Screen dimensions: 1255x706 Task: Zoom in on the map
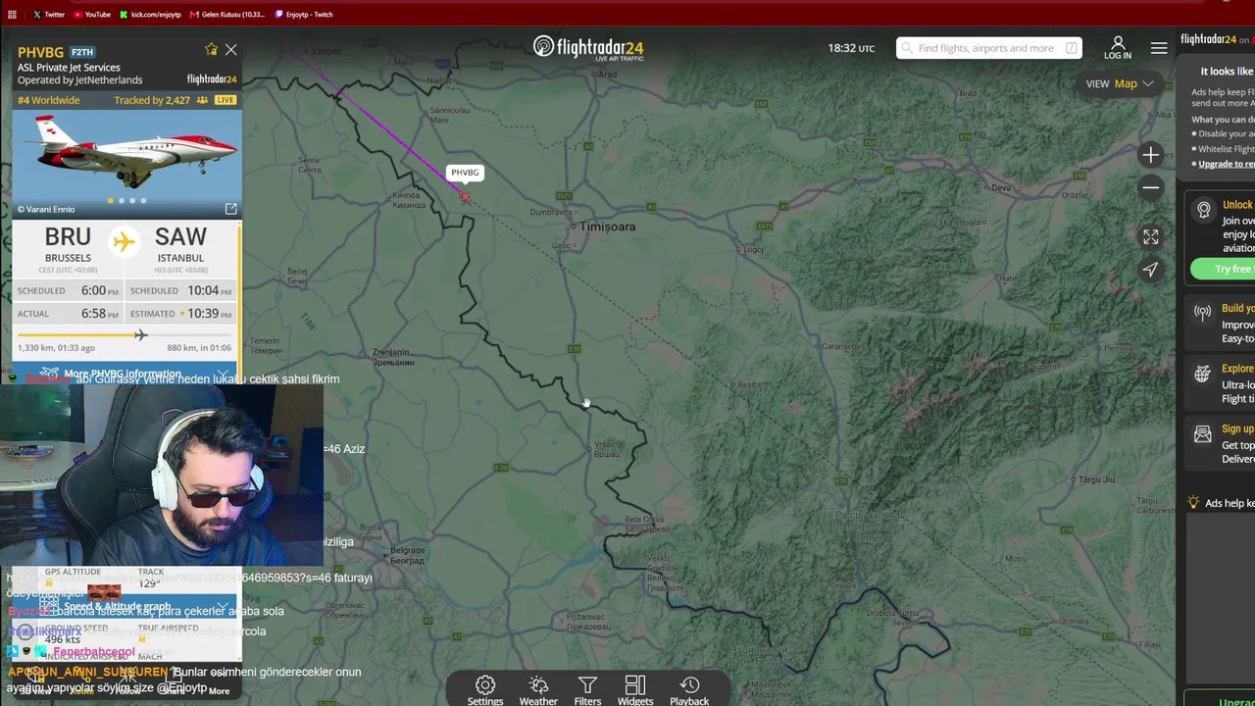[x=1150, y=154]
